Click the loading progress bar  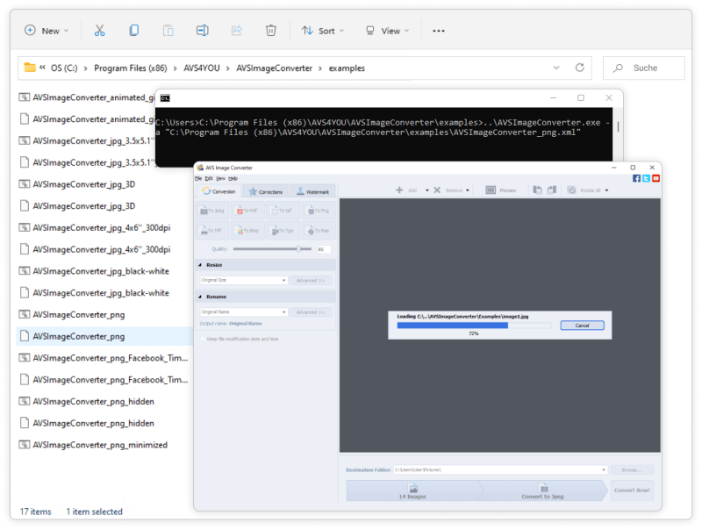pyautogui.click(x=474, y=326)
